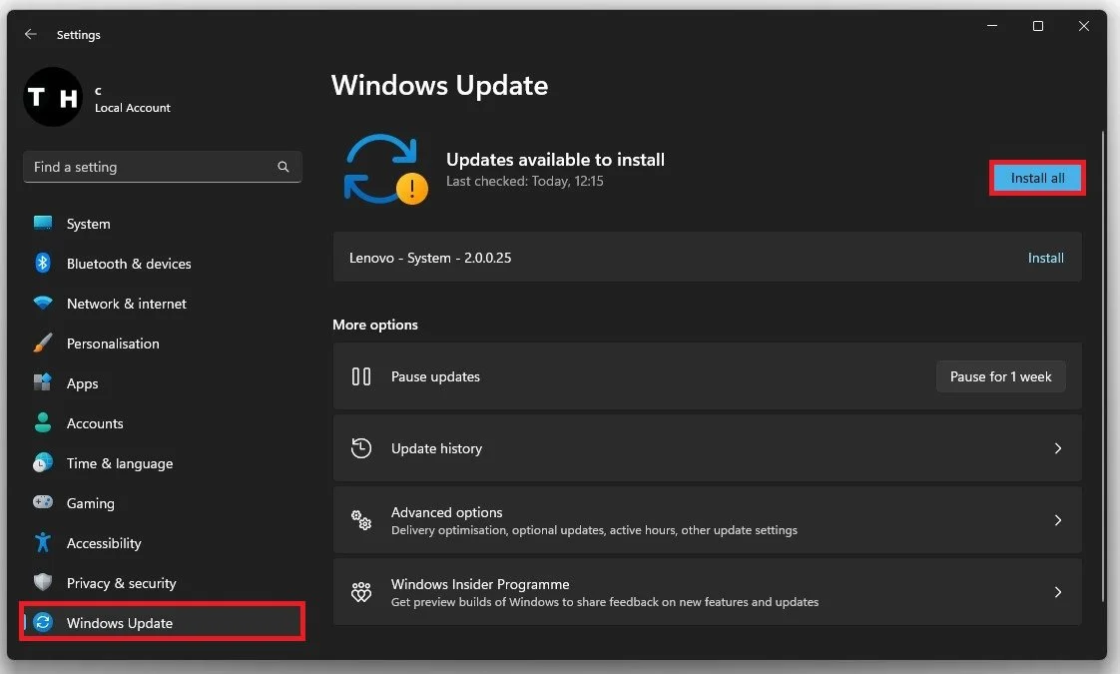Open Bluetooth & devices label
The width and height of the screenshot is (1120, 674).
pos(130,264)
